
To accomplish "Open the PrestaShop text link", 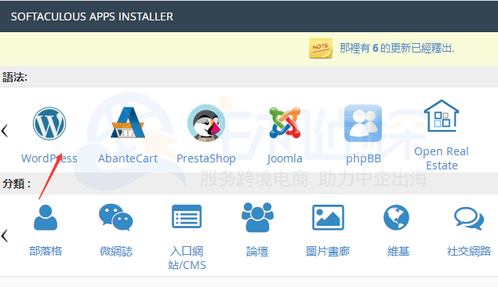I will tap(206, 158).
